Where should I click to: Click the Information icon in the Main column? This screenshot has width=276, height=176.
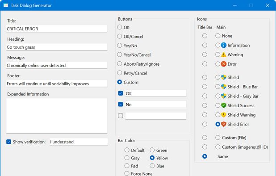(x=224, y=45)
